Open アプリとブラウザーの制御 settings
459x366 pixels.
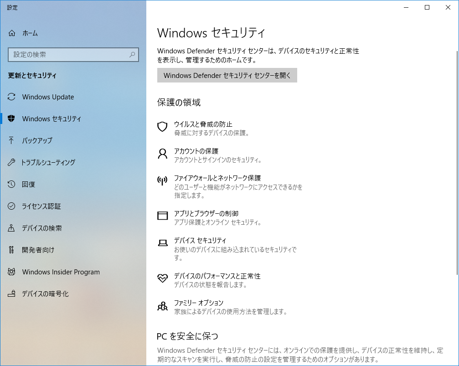coord(206,213)
